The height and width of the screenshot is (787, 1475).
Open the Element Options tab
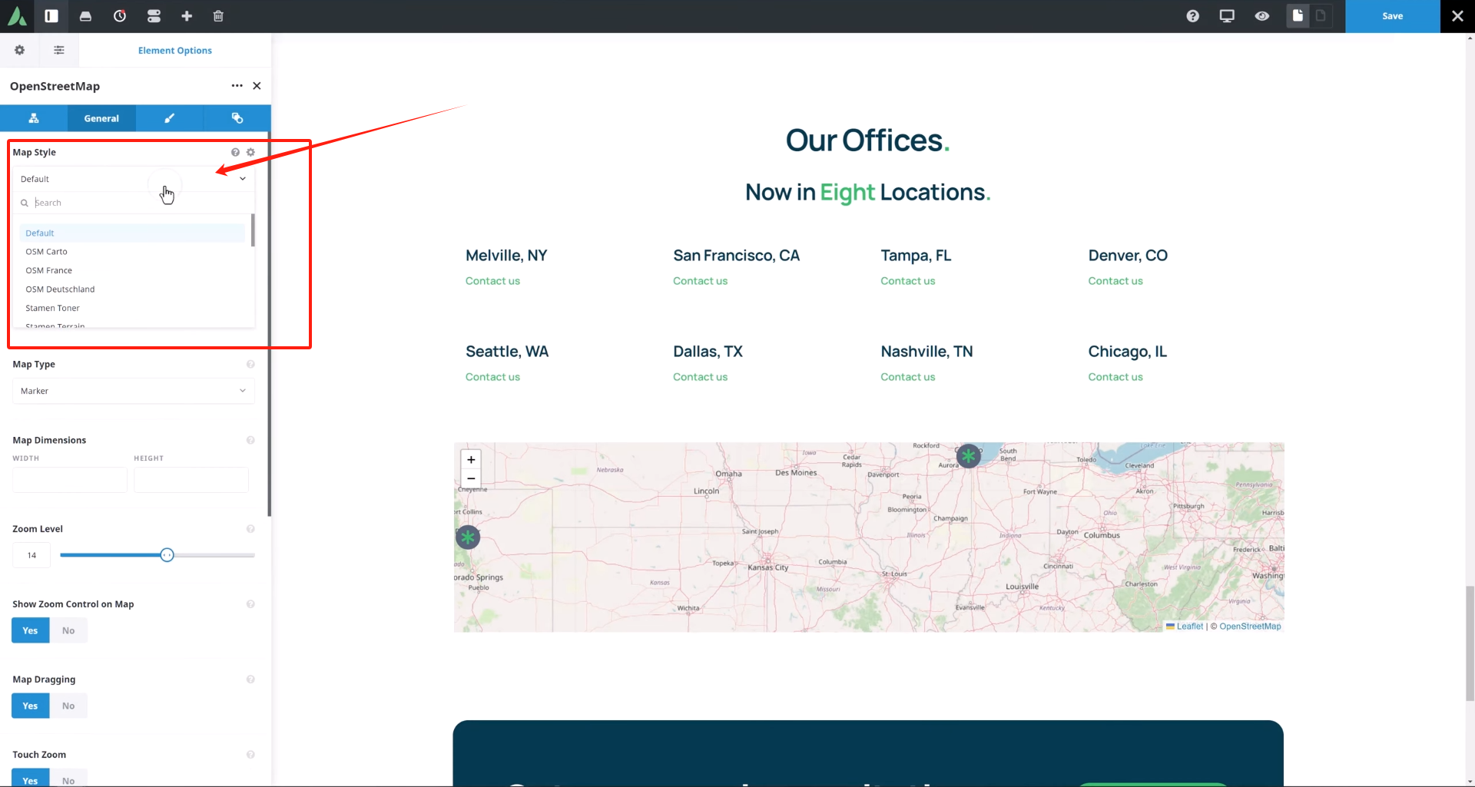coord(174,51)
